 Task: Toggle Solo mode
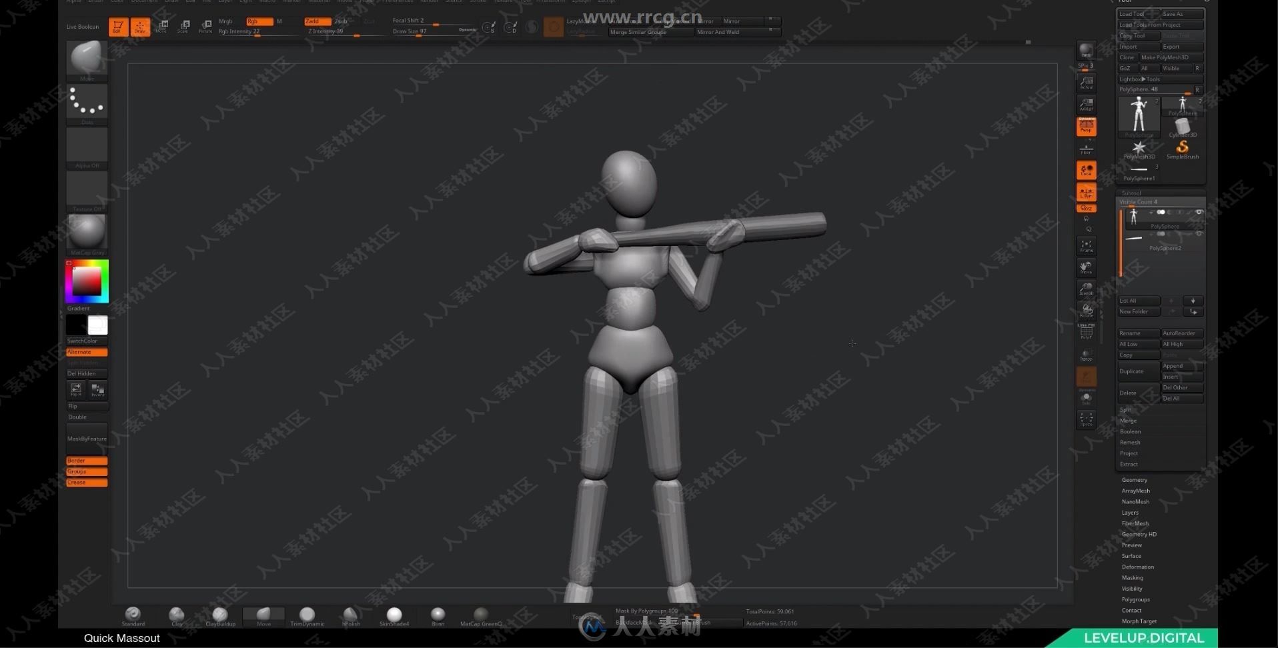click(x=1086, y=399)
